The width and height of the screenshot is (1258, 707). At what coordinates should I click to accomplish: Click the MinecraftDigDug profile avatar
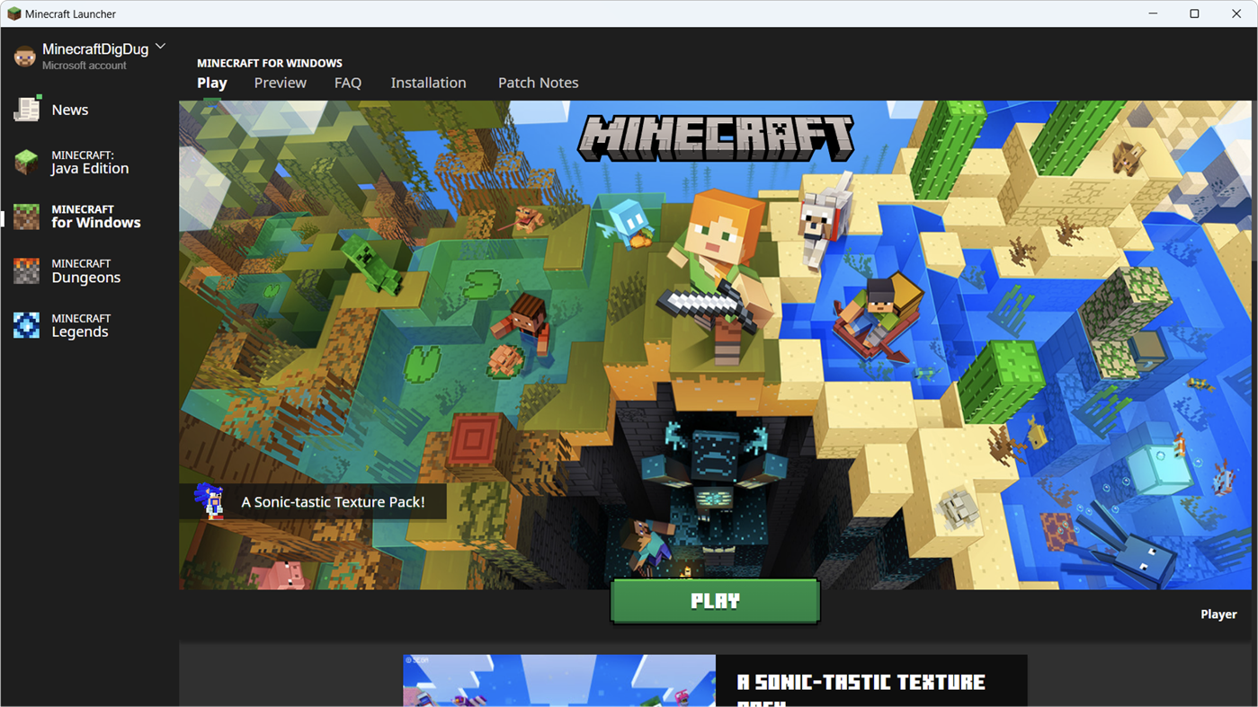pos(23,54)
